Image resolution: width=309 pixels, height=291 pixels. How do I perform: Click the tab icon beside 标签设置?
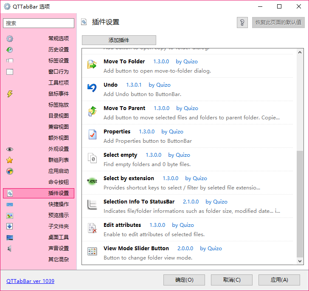10,61
